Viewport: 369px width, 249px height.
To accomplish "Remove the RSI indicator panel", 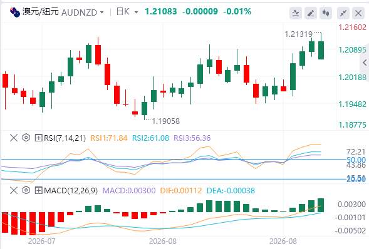I will [x=14, y=138].
